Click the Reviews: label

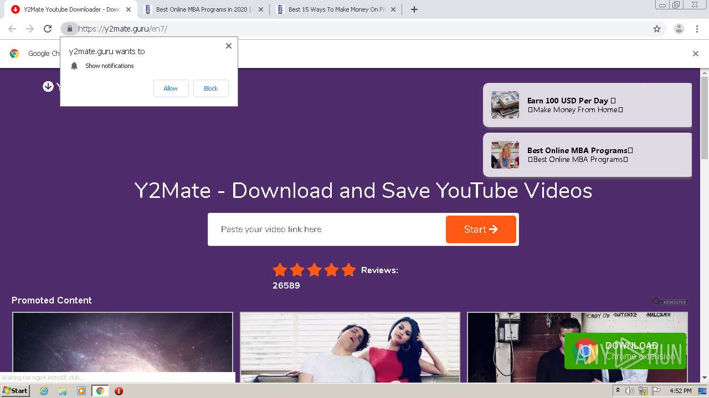tap(379, 270)
